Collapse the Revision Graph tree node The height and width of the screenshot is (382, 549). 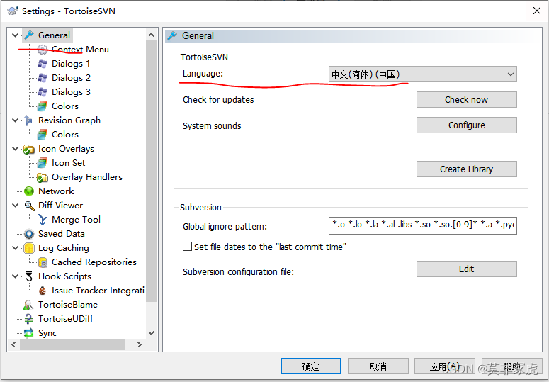pos(15,120)
